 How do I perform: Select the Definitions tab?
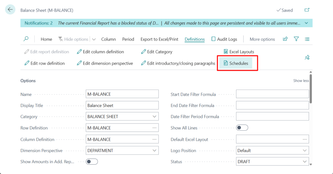[x=194, y=39]
